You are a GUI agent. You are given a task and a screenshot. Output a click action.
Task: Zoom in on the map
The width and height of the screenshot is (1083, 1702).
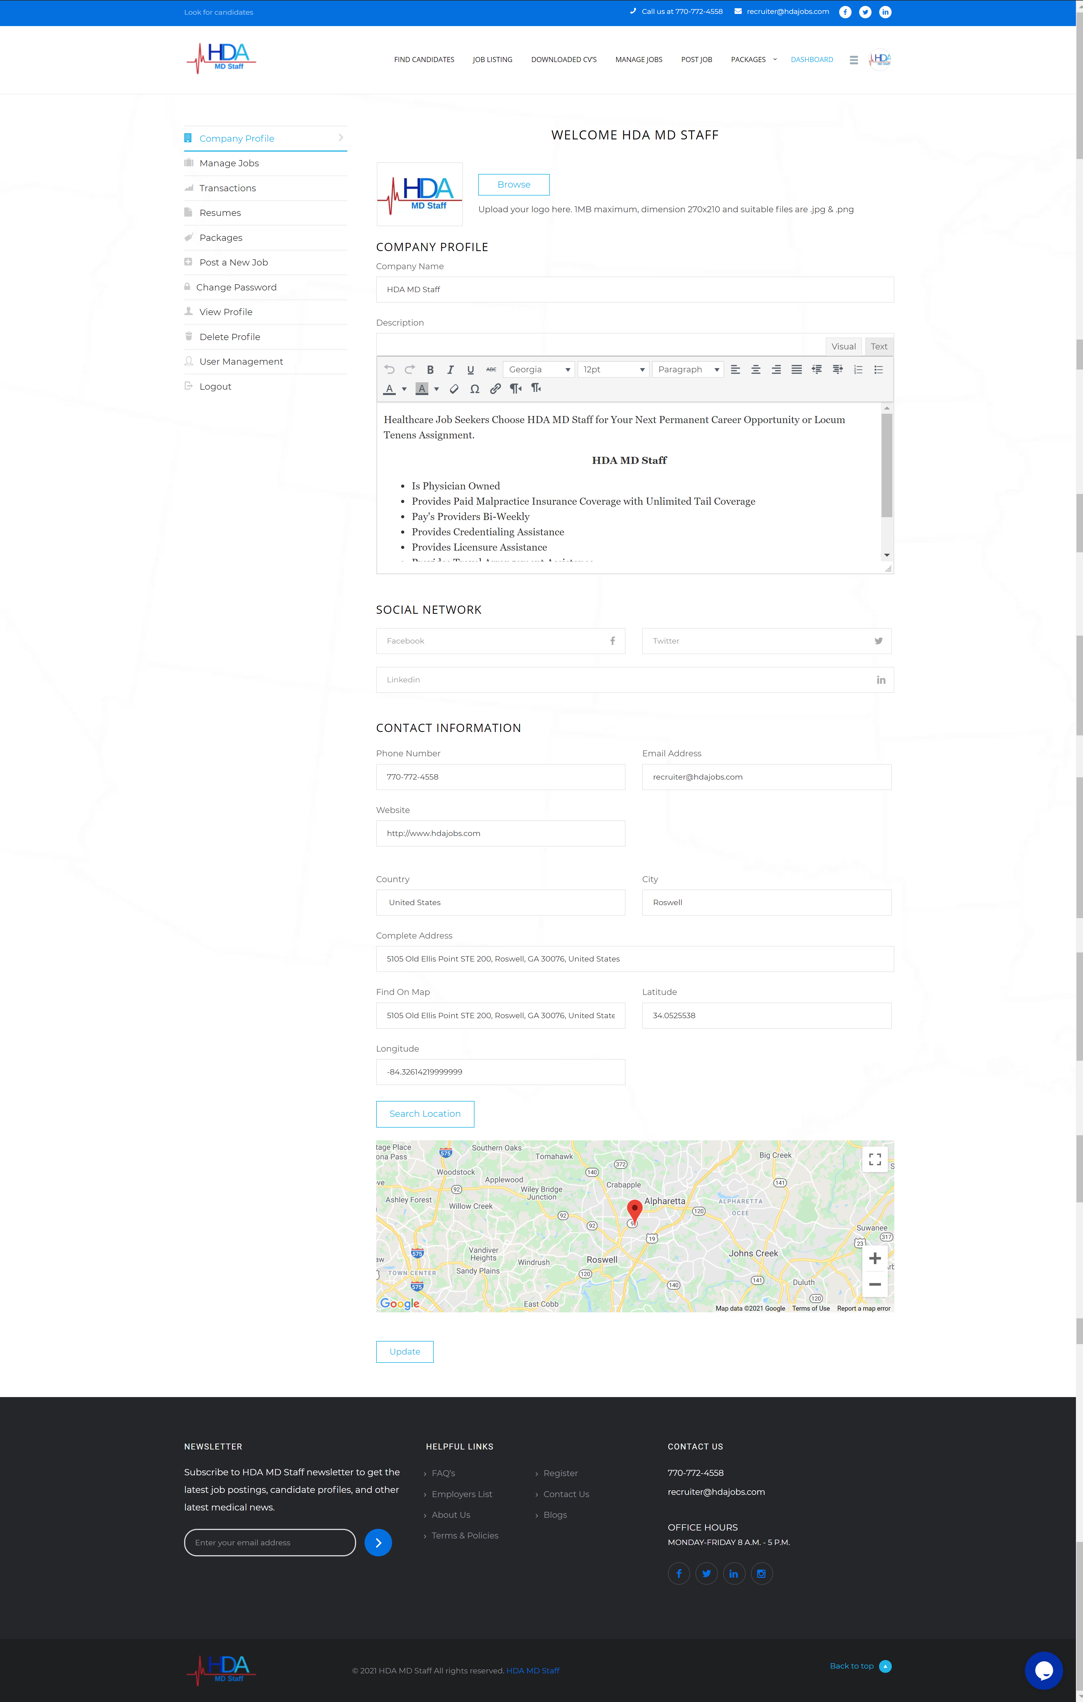pos(875,1258)
